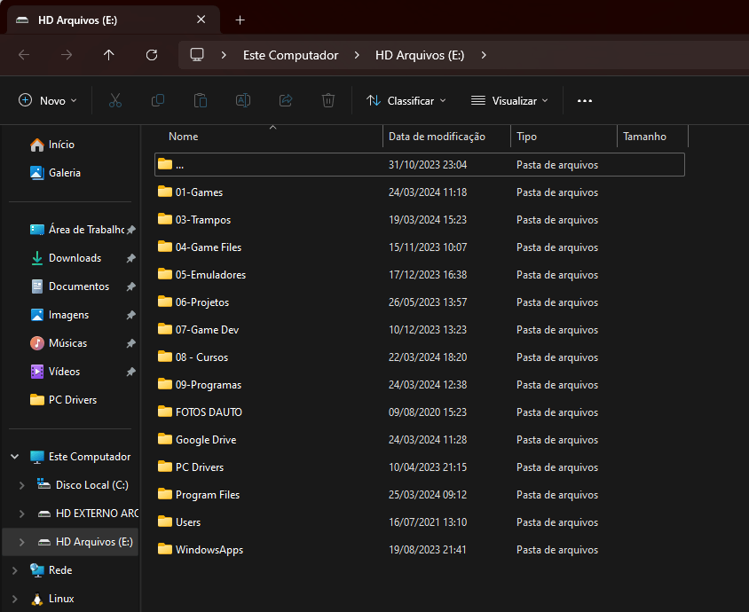Open the Classificar sort dropdown

pyautogui.click(x=406, y=101)
